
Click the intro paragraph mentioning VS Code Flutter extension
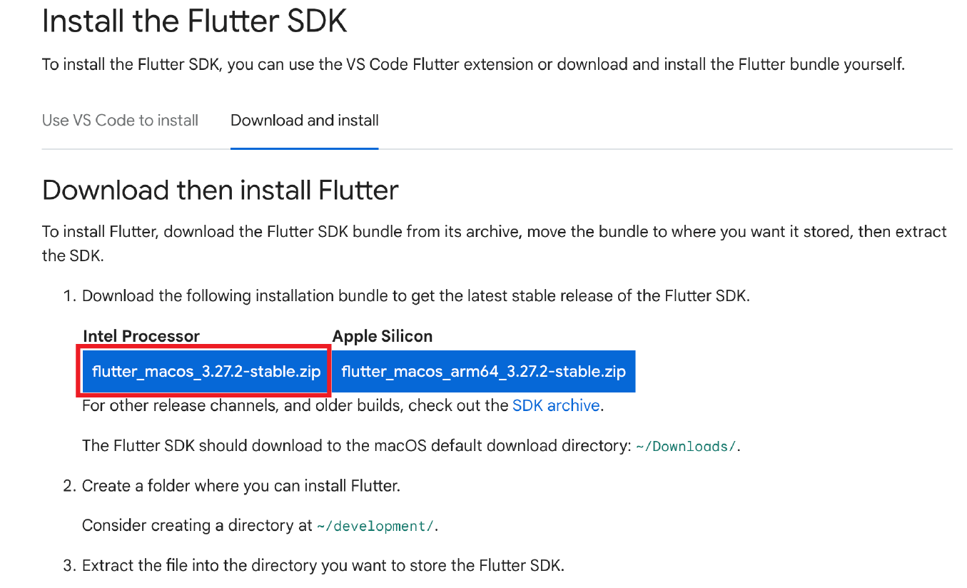(x=472, y=65)
